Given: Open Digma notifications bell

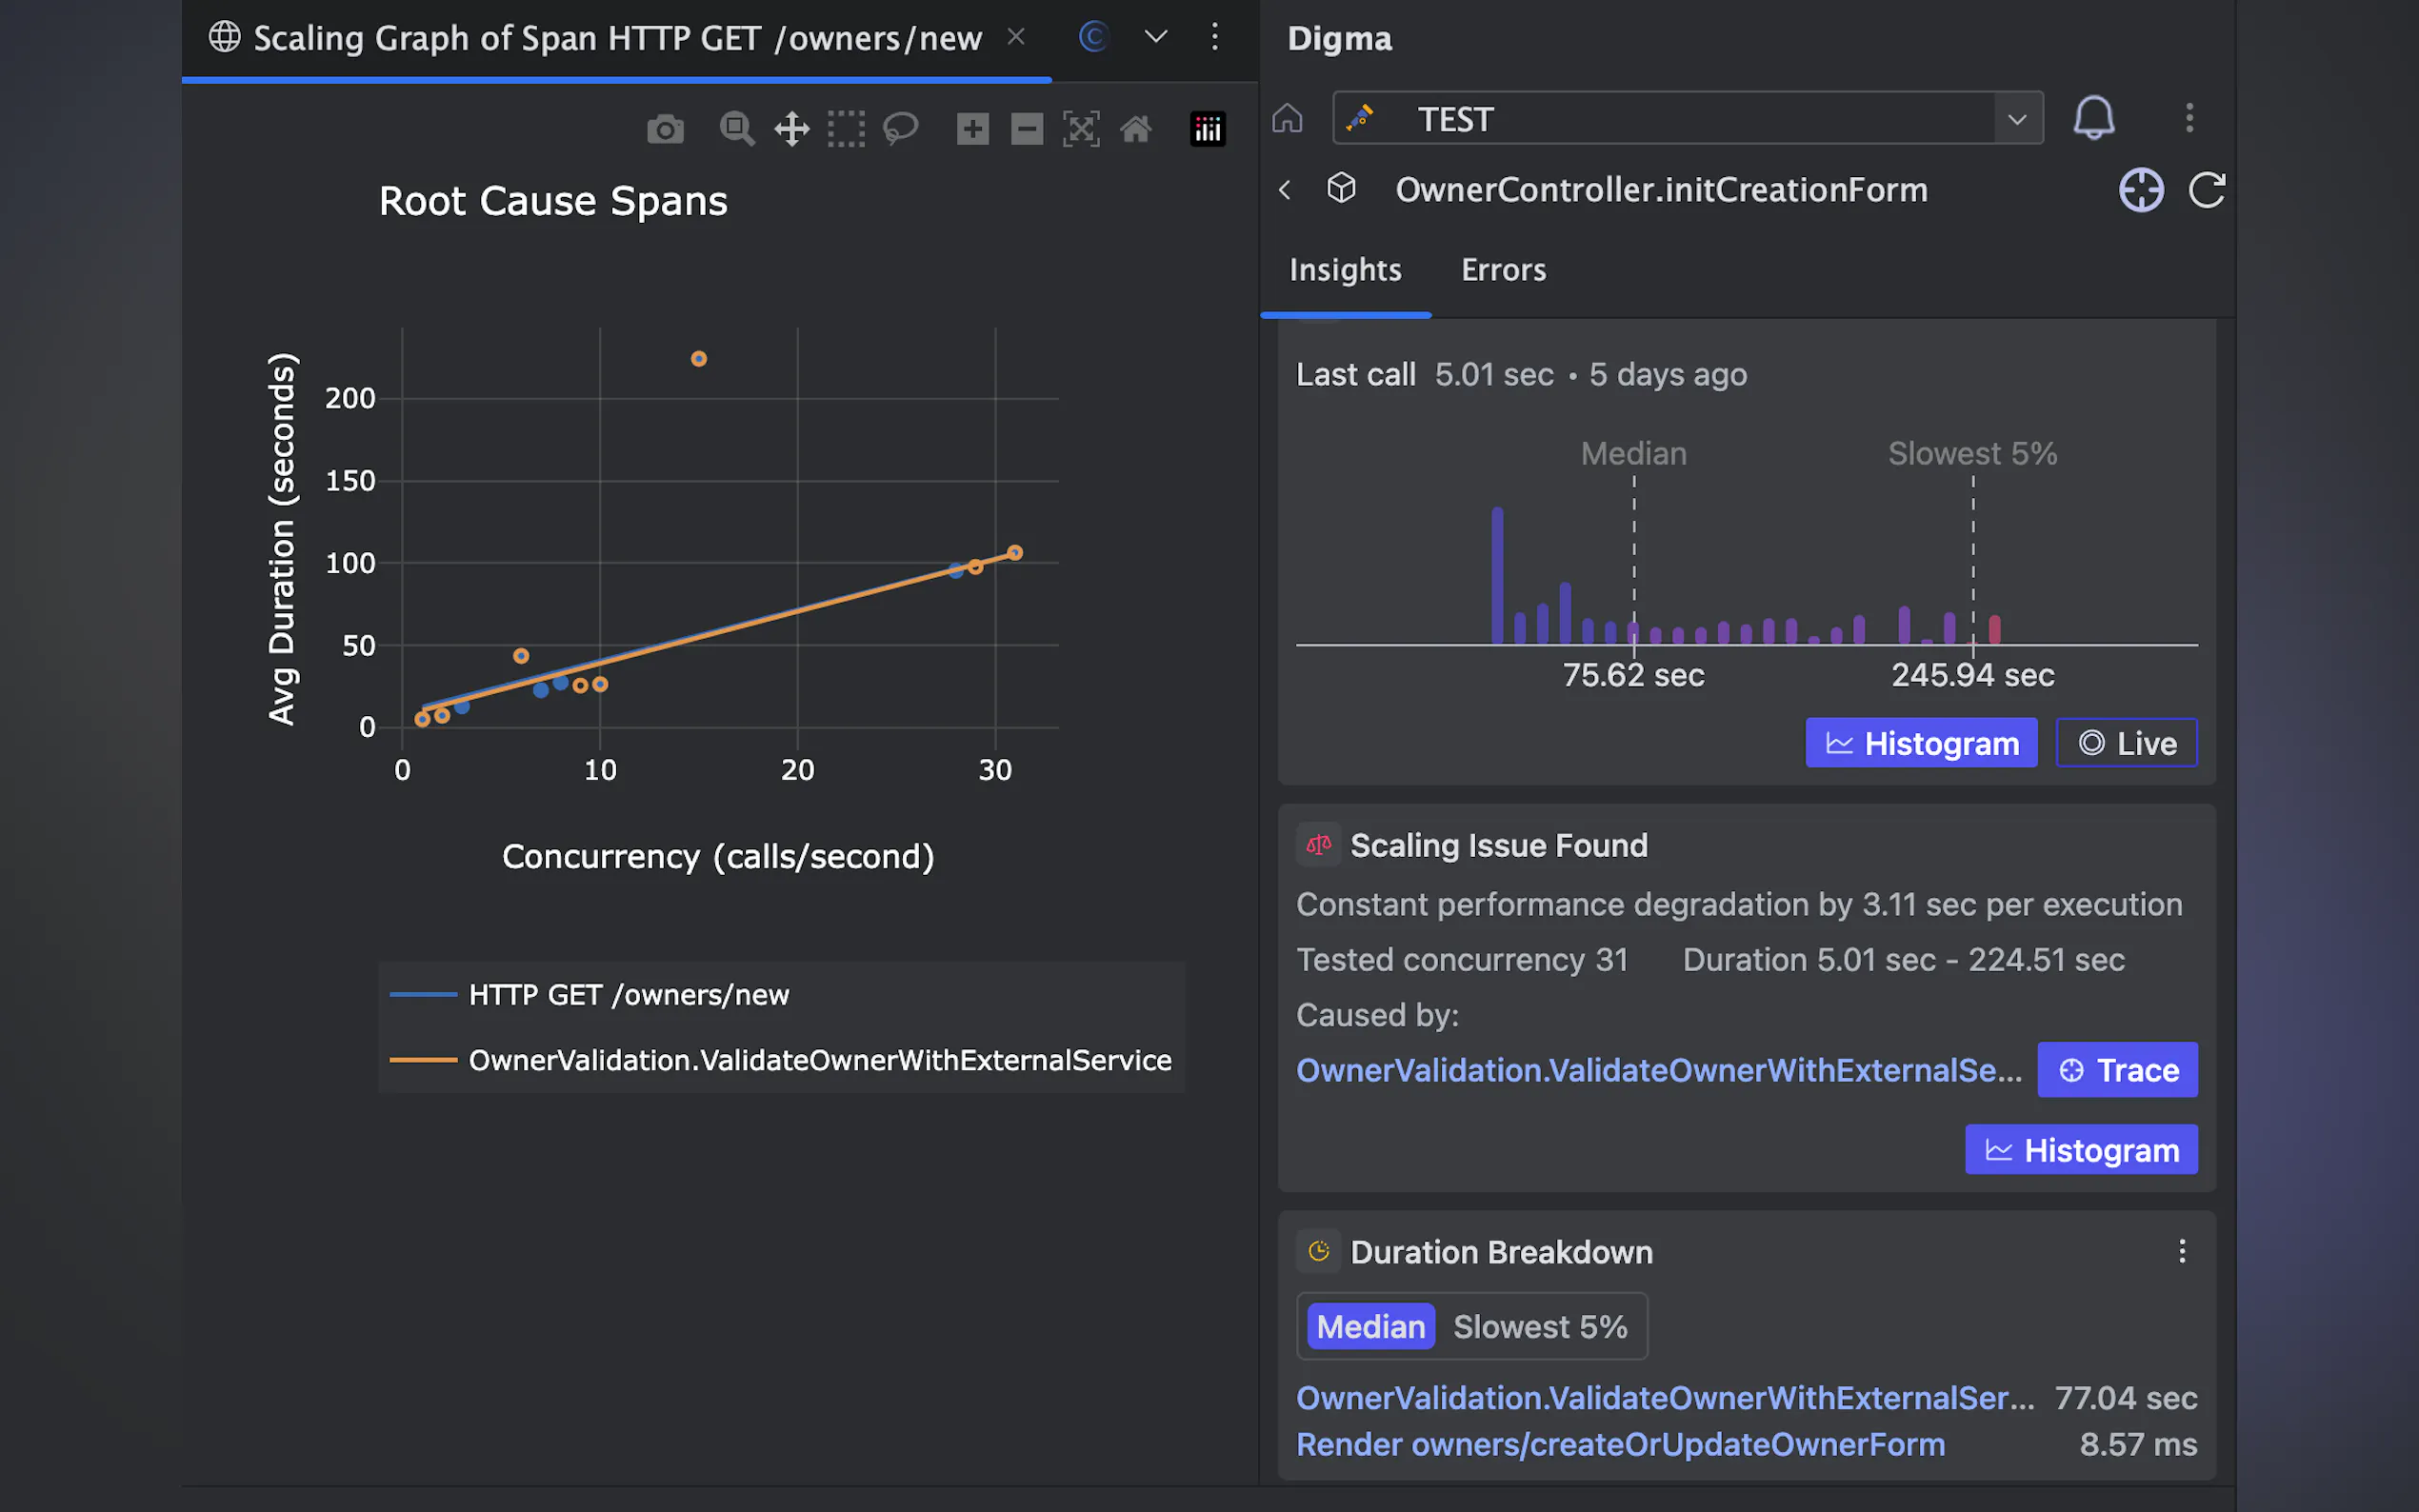Looking at the screenshot, I should (x=2093, y=118).
